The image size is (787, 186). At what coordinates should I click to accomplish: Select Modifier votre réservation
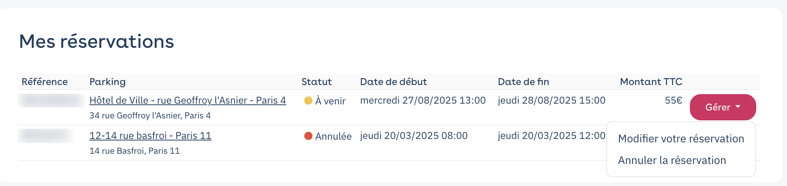coord(681,139)
